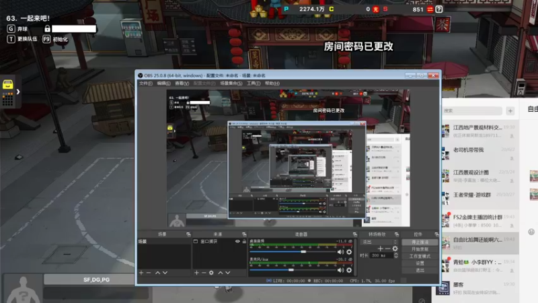Open 麦克风/Aux settings gear in mixer
Screen dimensions: 538x303
349,270
